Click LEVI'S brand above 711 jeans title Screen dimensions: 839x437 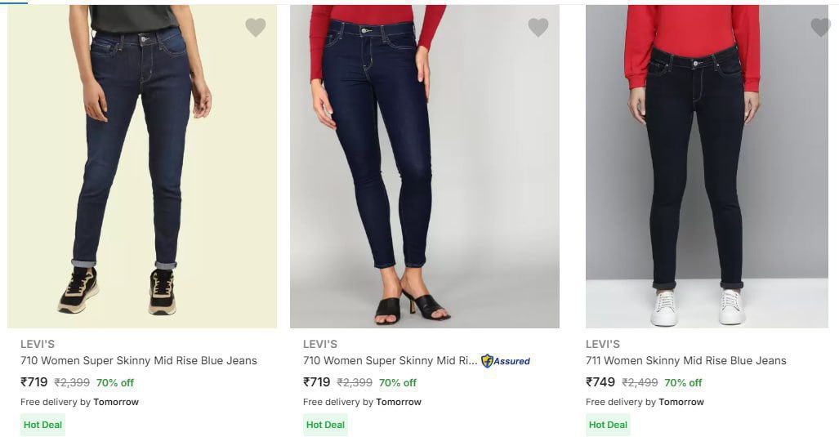click(x=603, y=344)
